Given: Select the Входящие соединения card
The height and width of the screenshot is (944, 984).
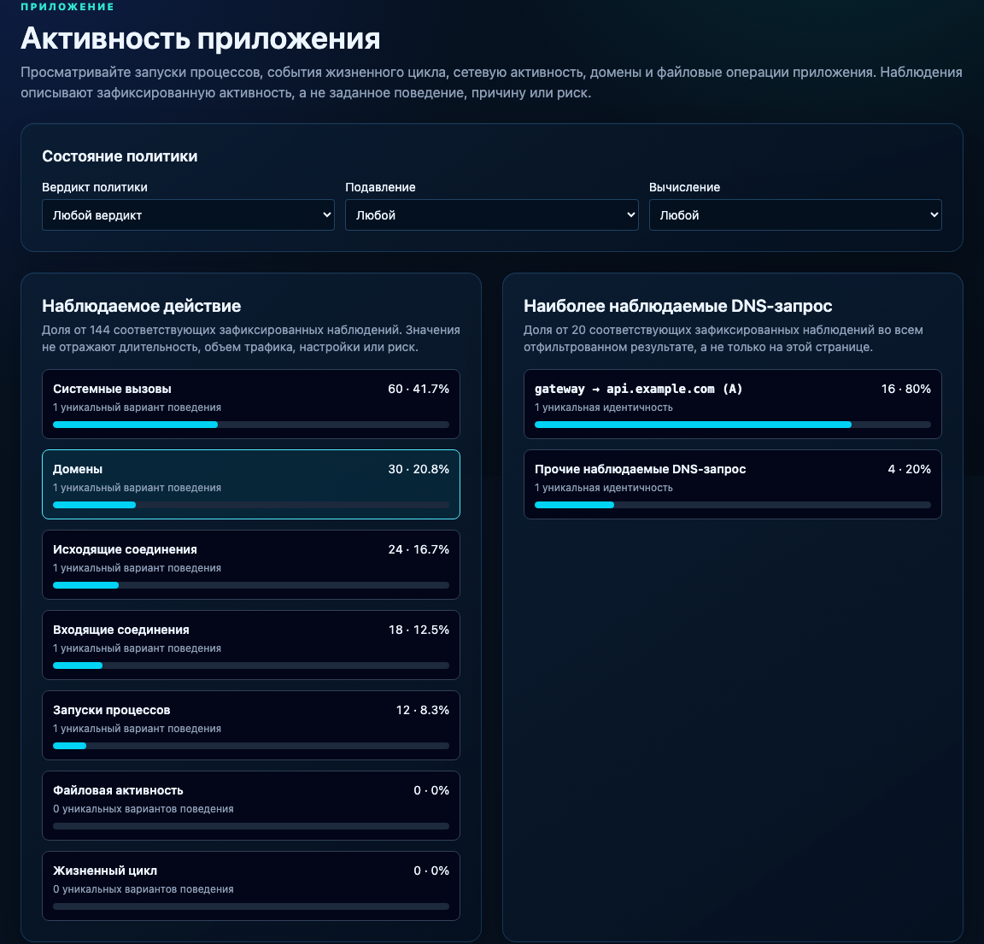Looking at the screenshot, I should pos(251,645).
